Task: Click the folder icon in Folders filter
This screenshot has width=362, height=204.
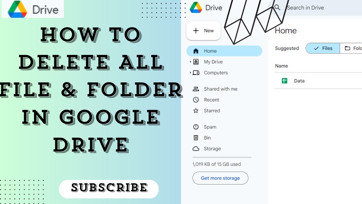Action: (x=347, y=48)
